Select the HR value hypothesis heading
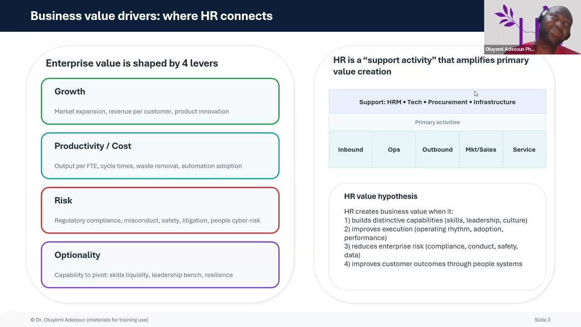This screenshot has height=327, width=581. (x=381, y=196)
